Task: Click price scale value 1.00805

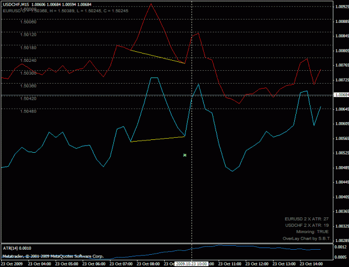Action: (342, 51)
